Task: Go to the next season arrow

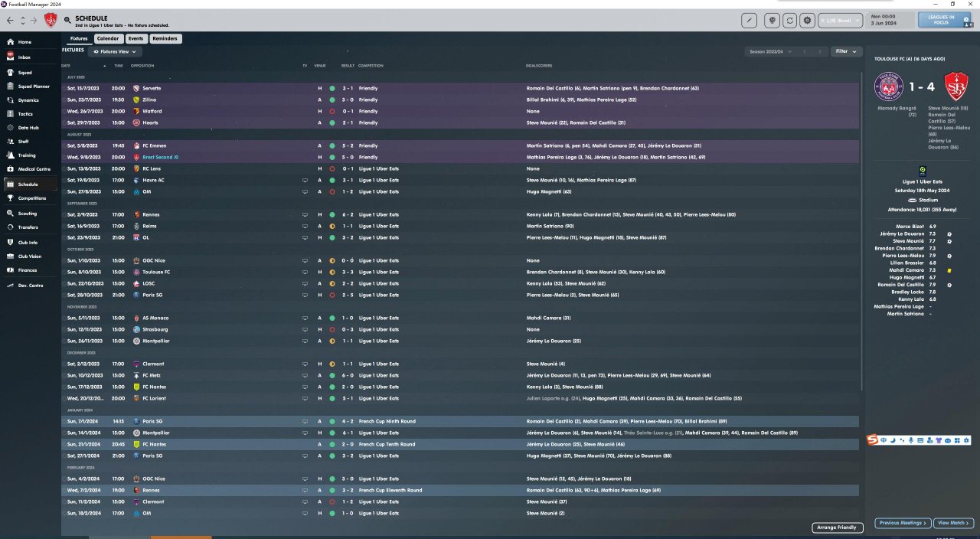Action: click(x=820, y=51)
